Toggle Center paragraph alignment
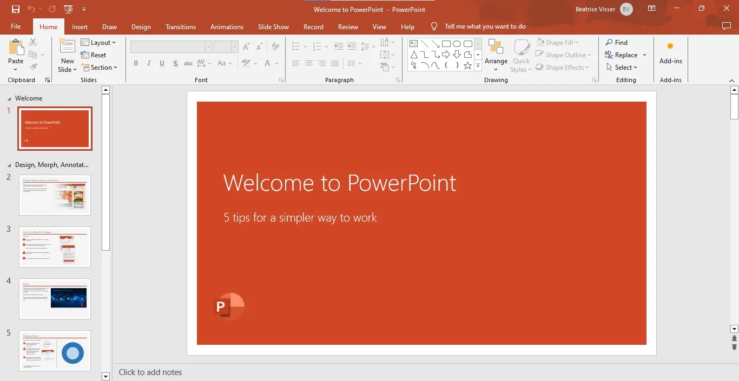Image resolution: width=739 pixels, height=381 pixels. (x=308, y=63)
